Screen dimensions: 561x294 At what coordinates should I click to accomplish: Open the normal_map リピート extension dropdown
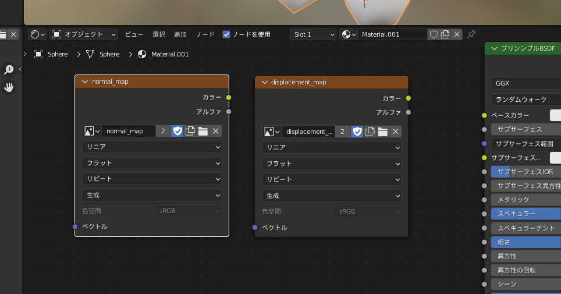tap(152, 179)
